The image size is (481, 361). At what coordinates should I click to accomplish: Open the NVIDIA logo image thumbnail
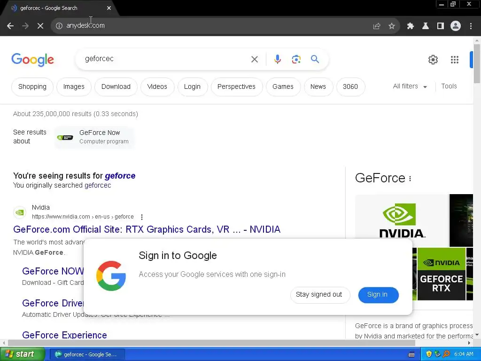click(x=402, y=220)
